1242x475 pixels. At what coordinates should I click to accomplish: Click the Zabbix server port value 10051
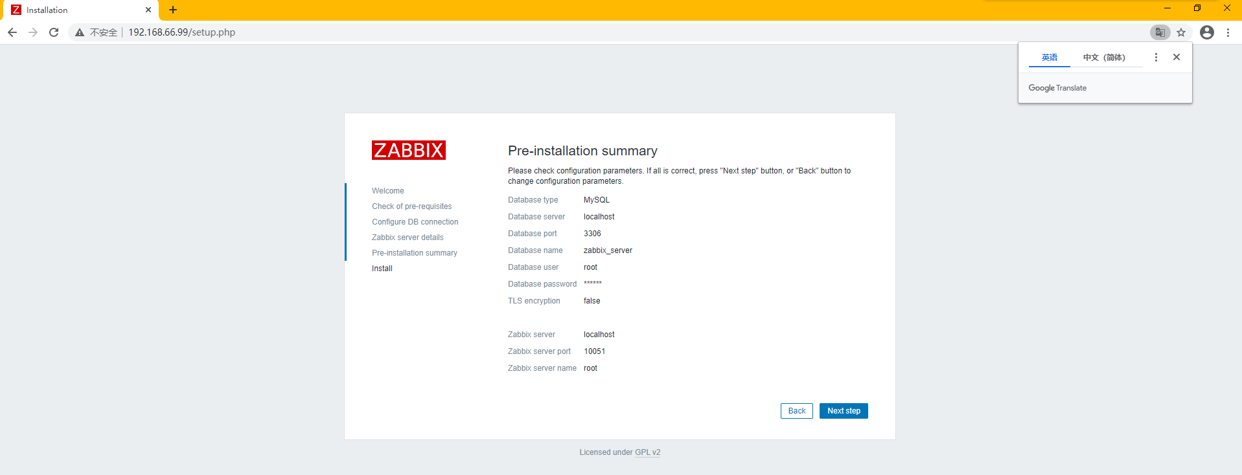[595, 351]
